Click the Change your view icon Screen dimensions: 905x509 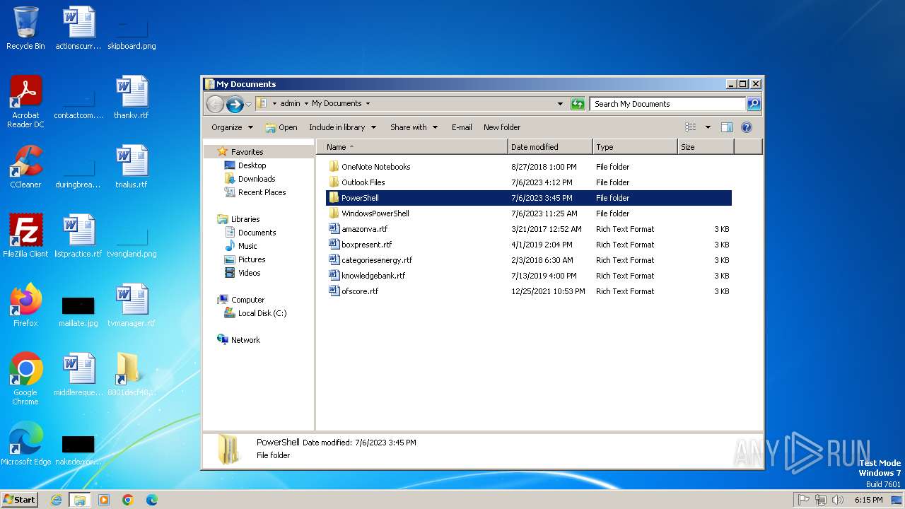tap(691, 127)
